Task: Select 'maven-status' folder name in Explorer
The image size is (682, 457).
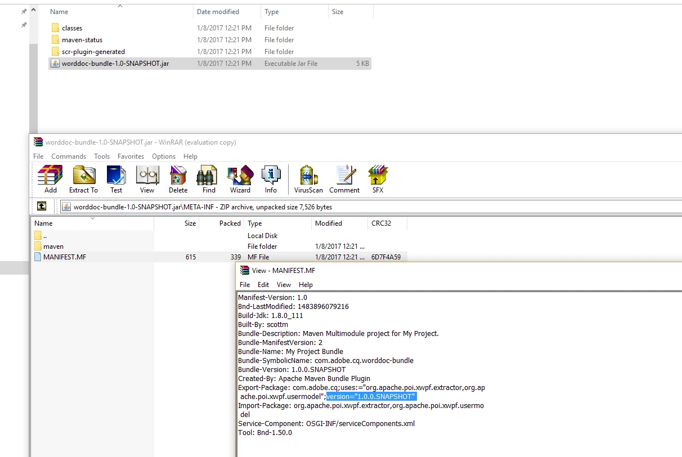Action: point(82,39)
